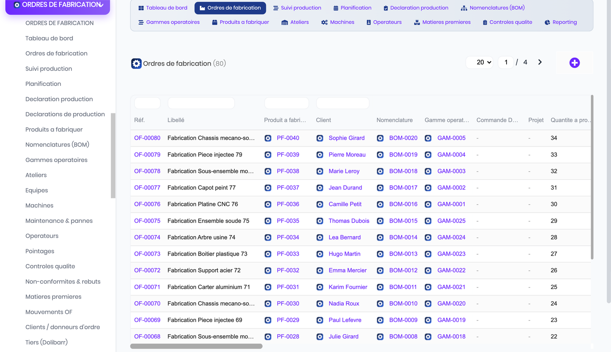The height and width of the screenshot is (352, 611).
Task: Open the page size dropdown showing 20
Action: (479, 62)
